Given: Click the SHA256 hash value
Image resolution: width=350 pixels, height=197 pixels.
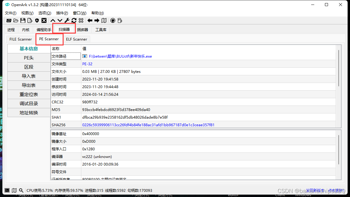Looking at the screenshot, I should point(148,125).
